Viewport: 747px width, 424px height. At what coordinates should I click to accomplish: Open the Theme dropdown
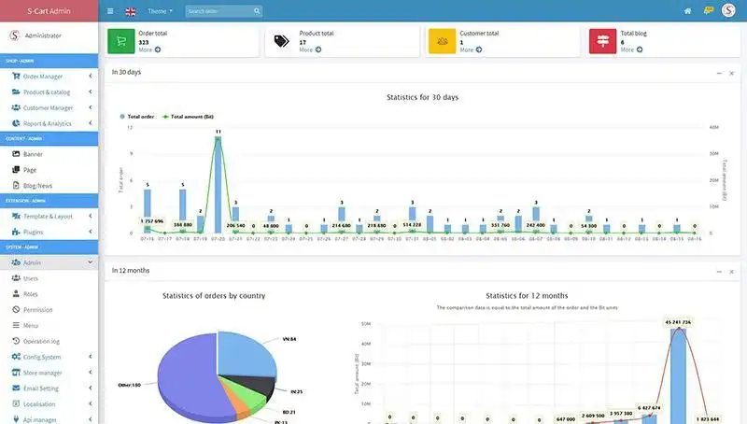(x=160, y=11)
